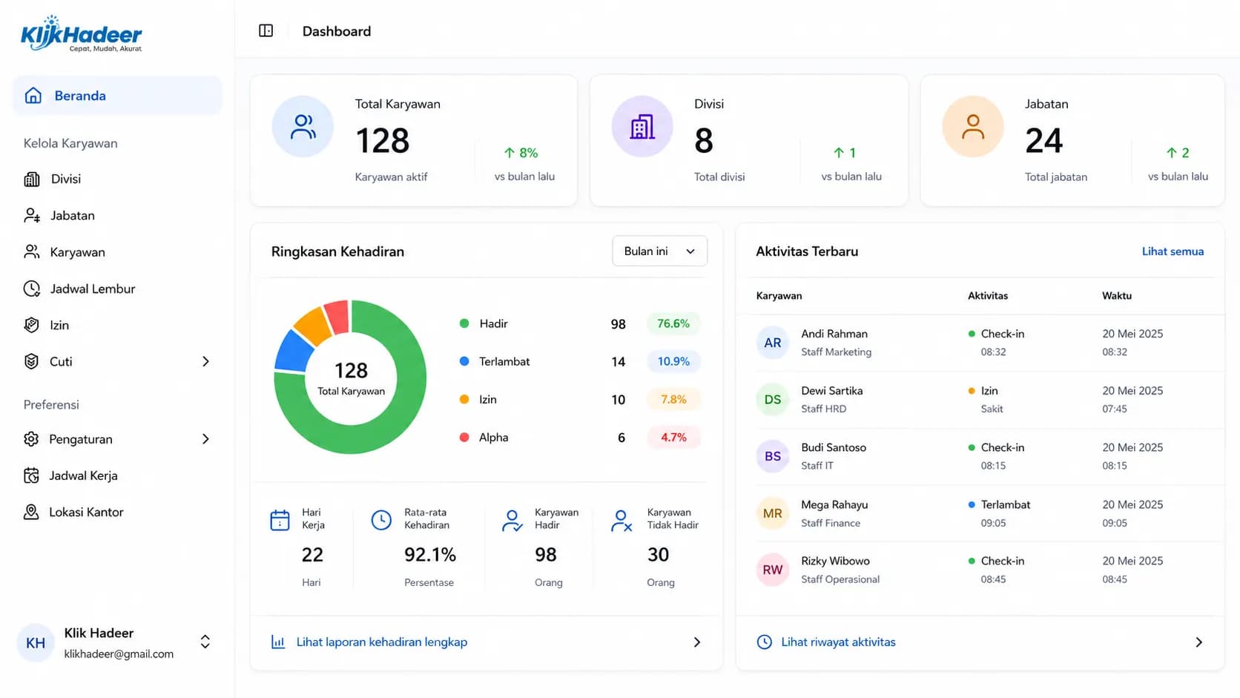Click the Karyawan column header
Image resolution: width=1240 pixels, height=698 pixels.
click(x=779, y=295)
